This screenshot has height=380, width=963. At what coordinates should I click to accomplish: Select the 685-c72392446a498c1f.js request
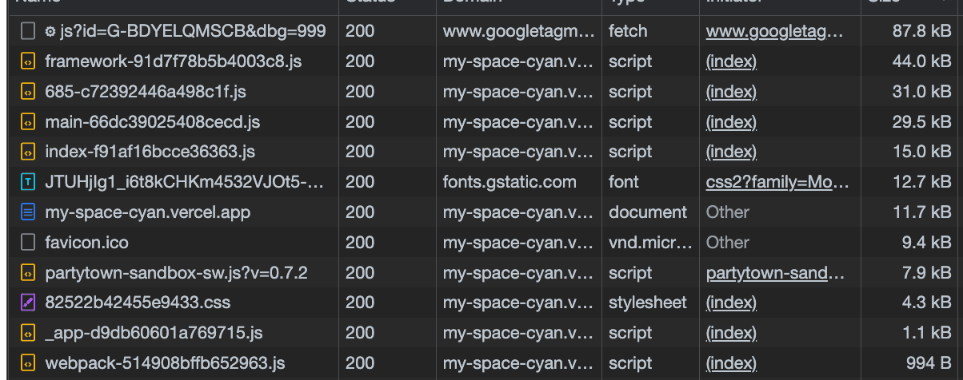coord(145,92)
